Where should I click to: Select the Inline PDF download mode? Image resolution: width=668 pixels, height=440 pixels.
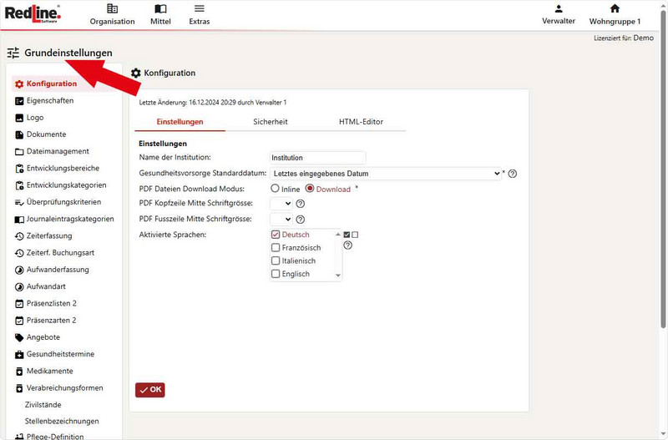click(x=275, y=189)
